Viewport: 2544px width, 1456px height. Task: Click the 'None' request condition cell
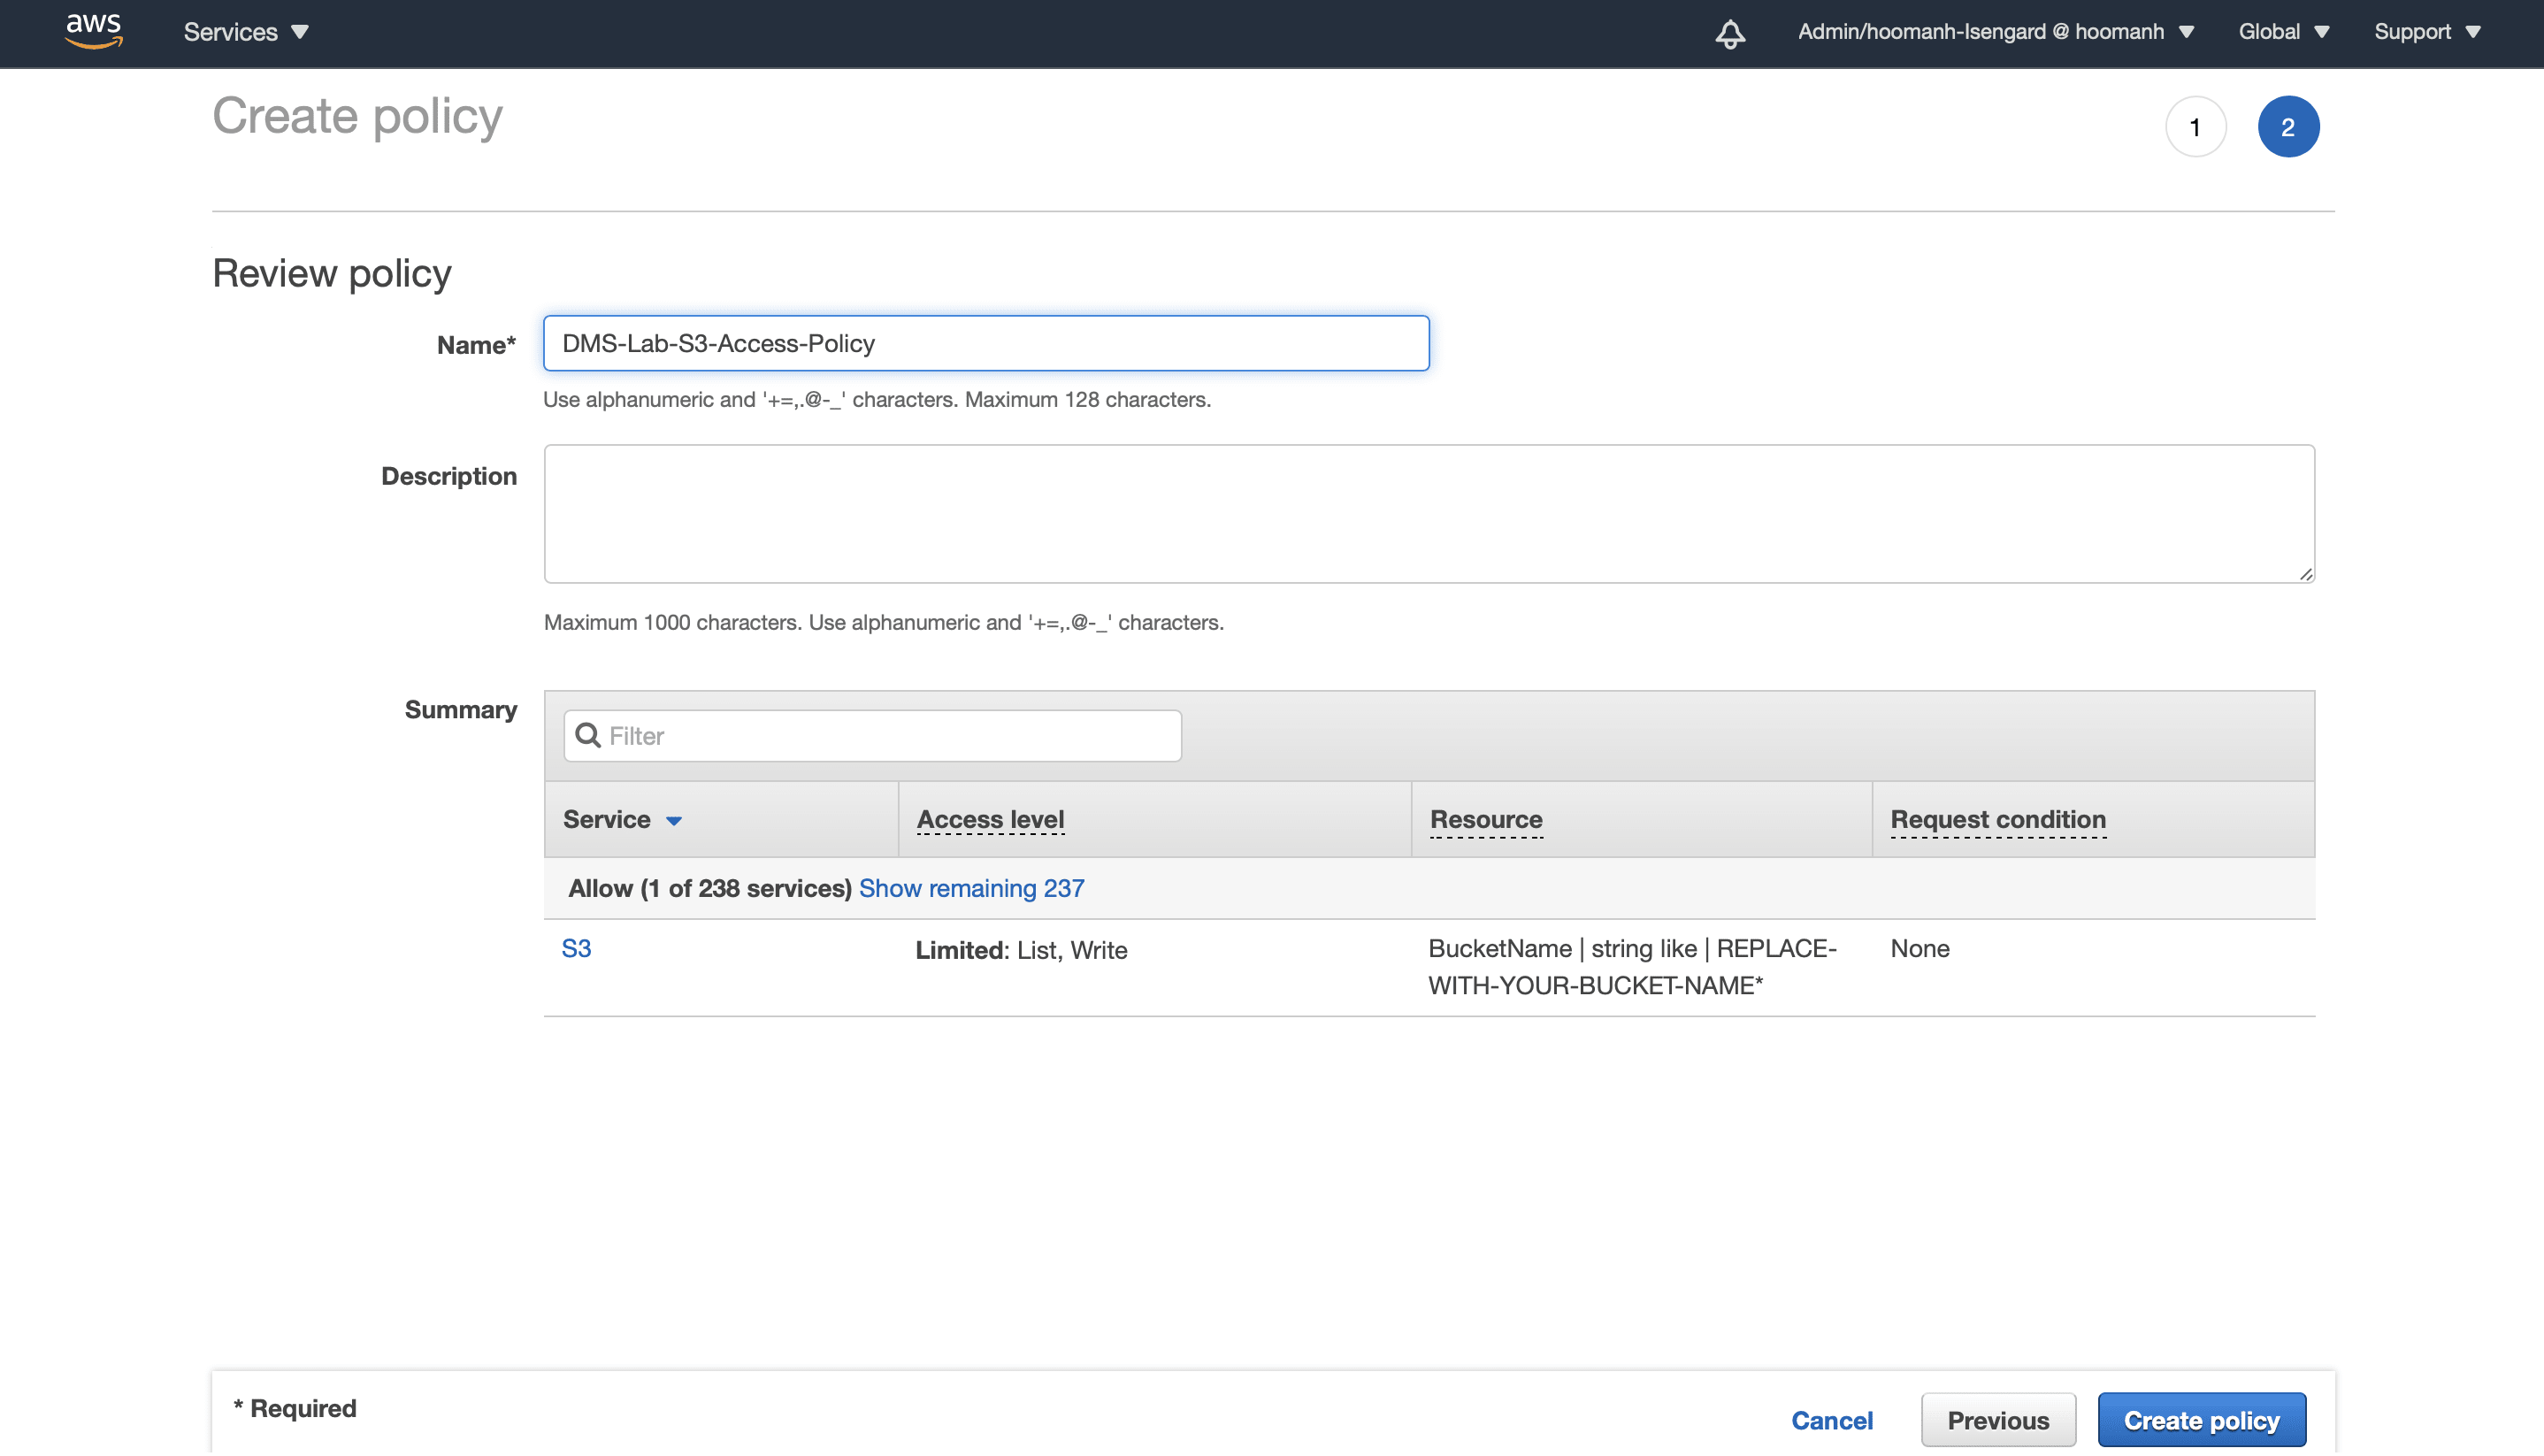pyautogui.click(x=1919, y=949)
